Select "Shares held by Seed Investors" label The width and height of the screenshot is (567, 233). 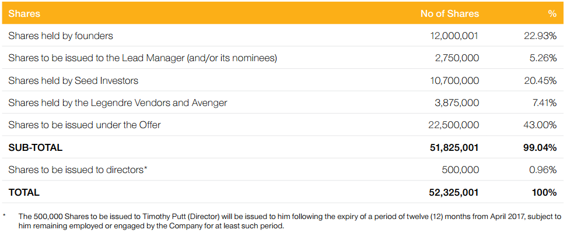(73, 80)
